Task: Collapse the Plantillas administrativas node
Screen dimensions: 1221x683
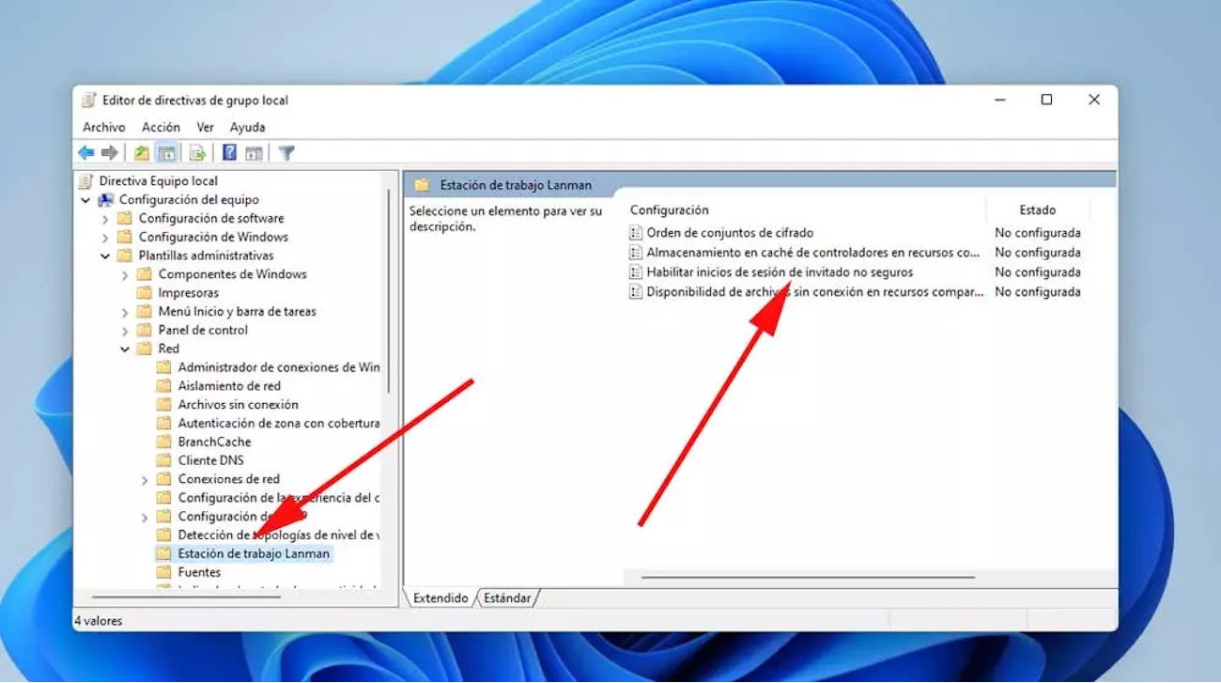Action: click(105, 256)
